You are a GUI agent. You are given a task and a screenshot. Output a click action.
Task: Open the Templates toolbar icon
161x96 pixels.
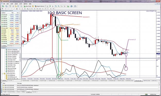coord(75,6)
